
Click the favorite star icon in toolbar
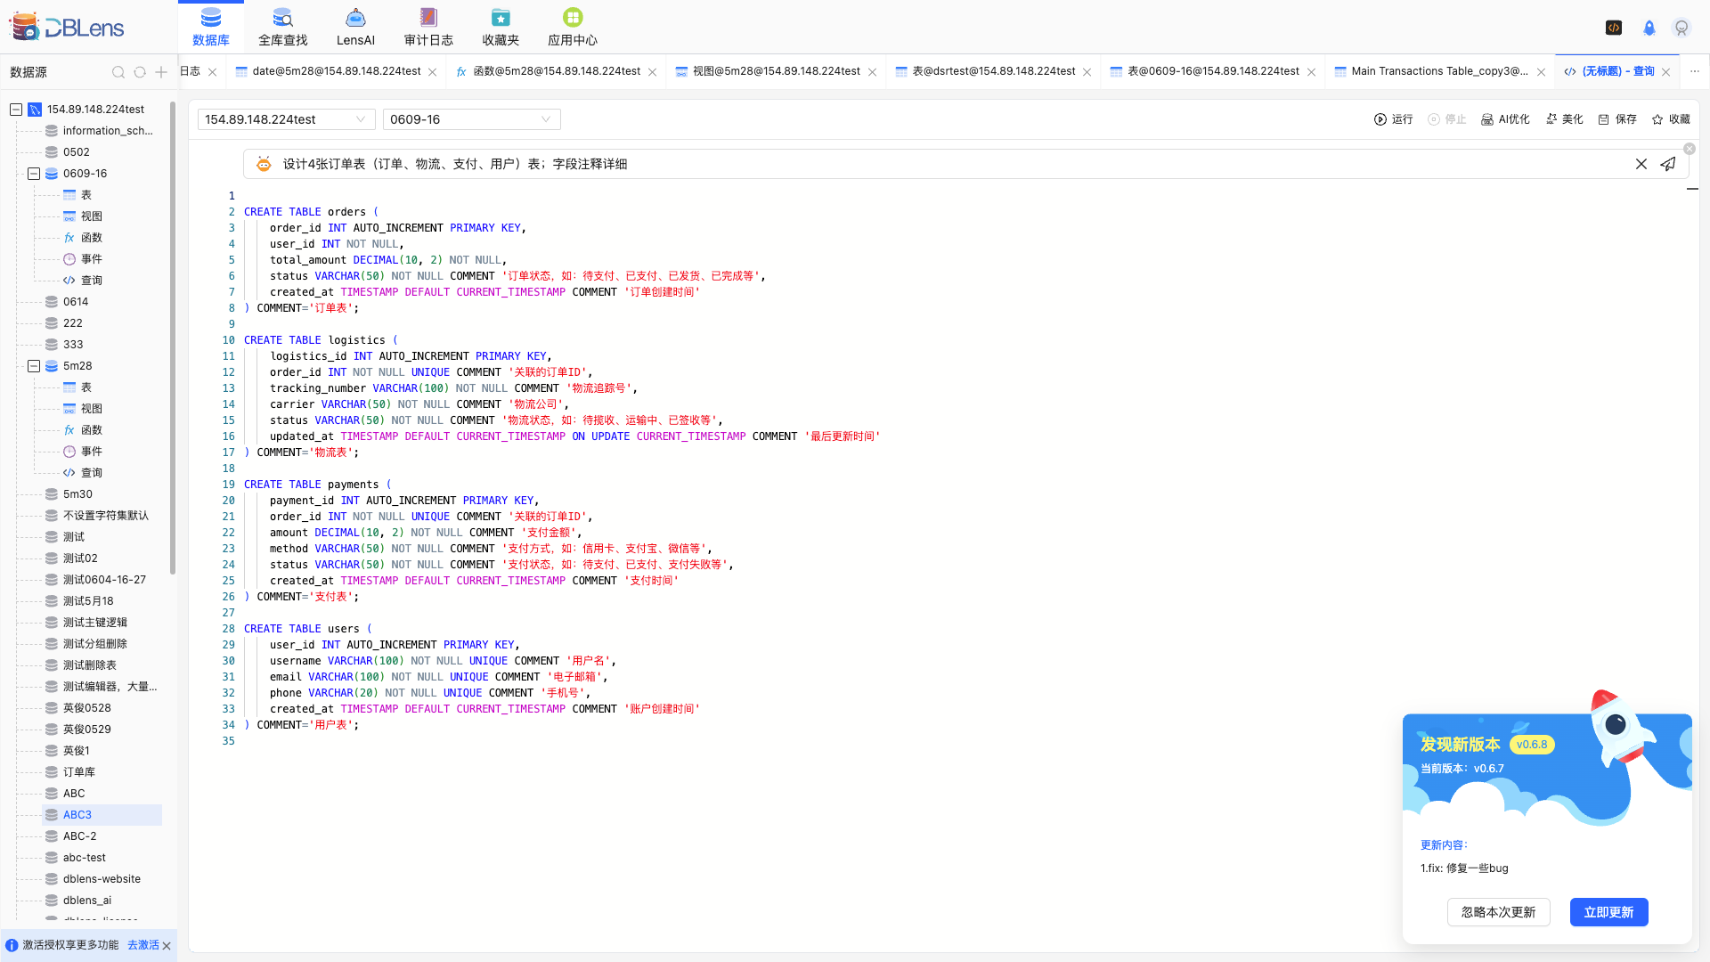1657,119
